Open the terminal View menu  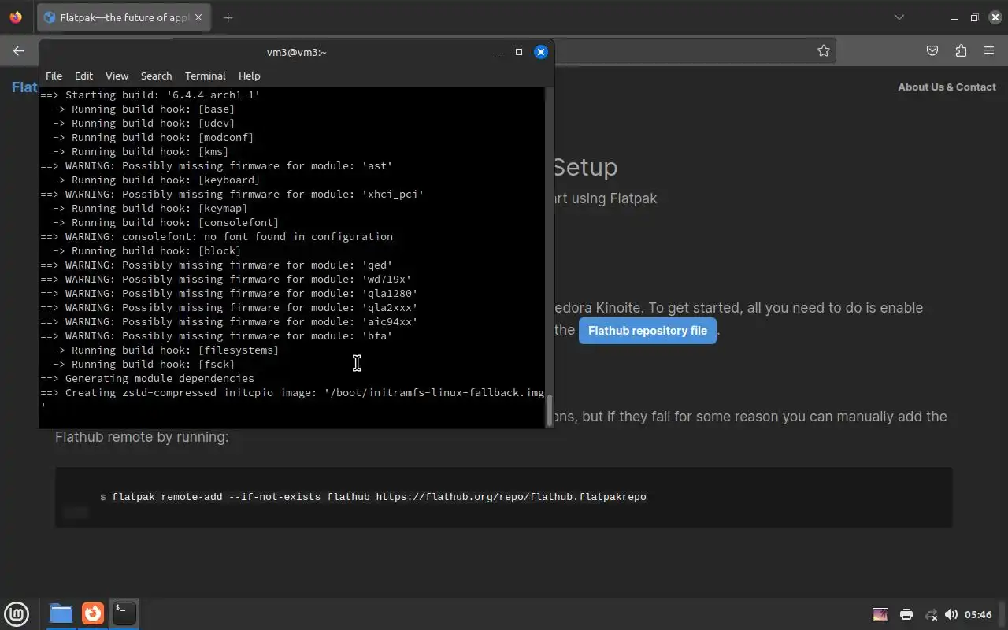[x=117, y=76]
